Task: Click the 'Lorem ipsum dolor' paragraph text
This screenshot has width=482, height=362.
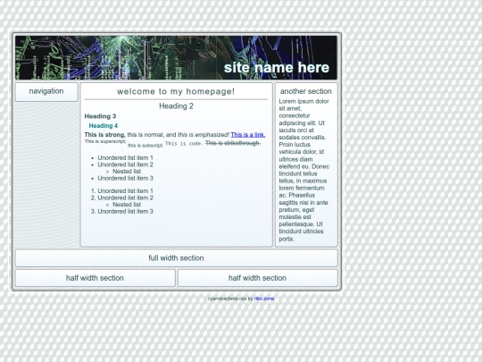Action: (304, 170)
